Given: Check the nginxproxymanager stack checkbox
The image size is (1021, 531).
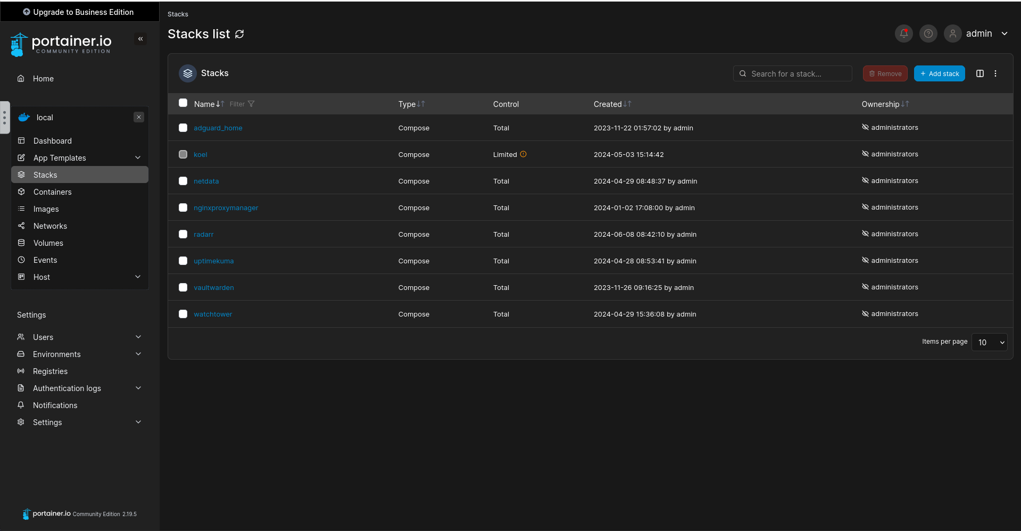Looking at the screenshot, I should click(183, 208).
